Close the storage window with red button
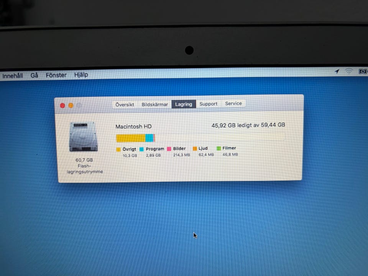This screenshot has height=276, width=368. click(x=62, y=106)
